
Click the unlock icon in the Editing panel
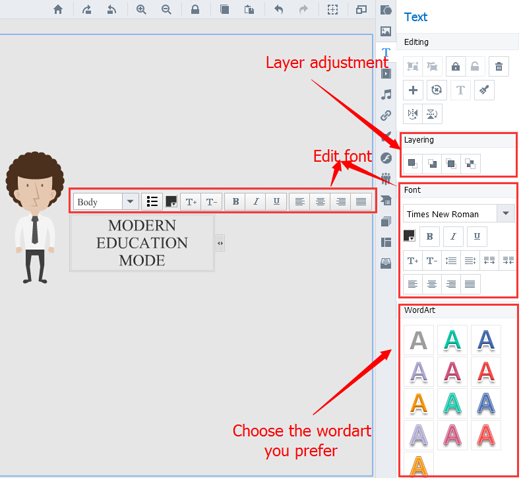click(x=475, y=66)
